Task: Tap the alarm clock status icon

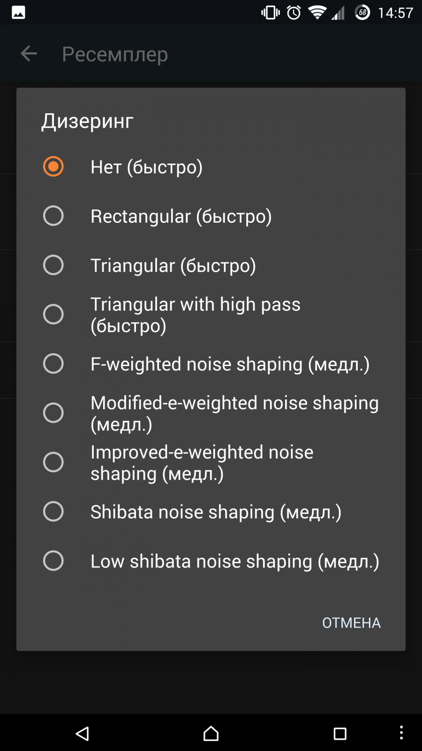Action: click(294, 13)
